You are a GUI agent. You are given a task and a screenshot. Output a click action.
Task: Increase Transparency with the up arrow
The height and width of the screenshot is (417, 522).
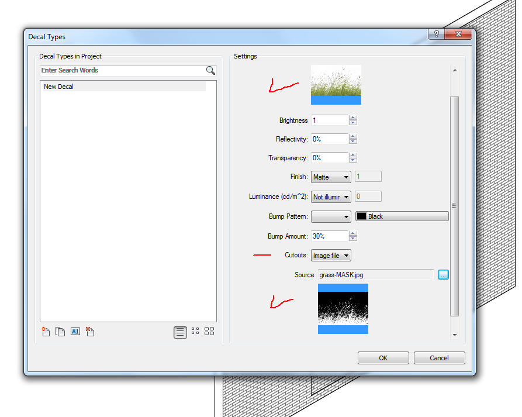353,155
